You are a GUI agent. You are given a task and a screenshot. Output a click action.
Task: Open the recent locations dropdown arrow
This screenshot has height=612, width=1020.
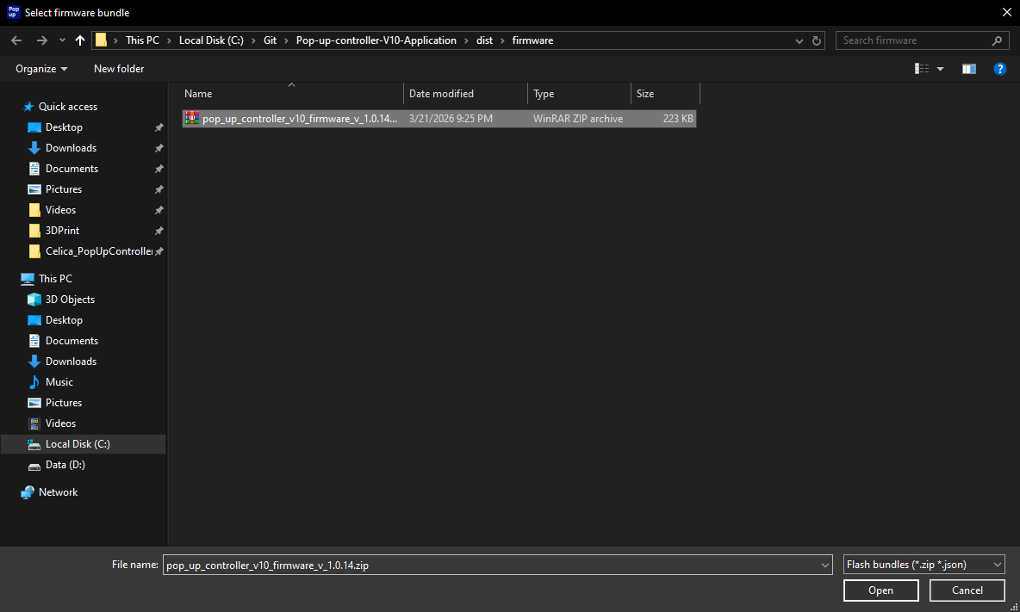tap(61, 40)
